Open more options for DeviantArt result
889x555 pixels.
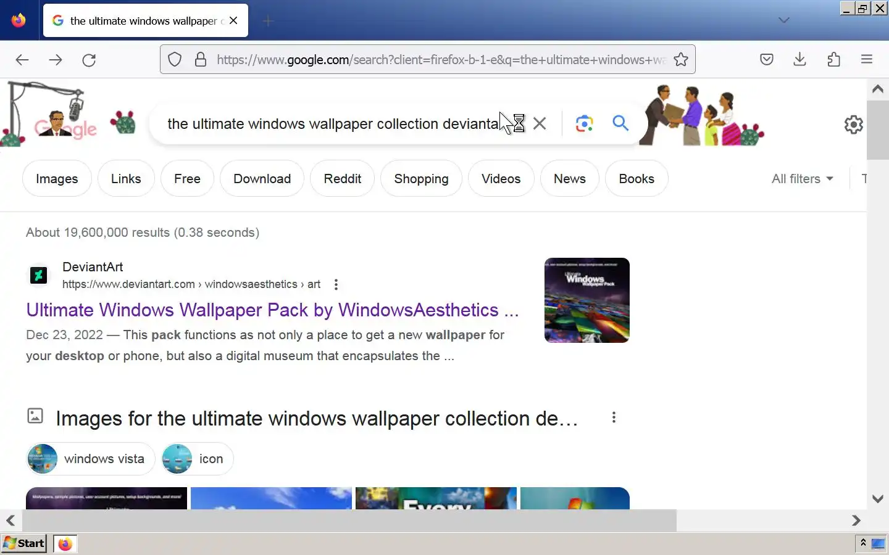(x=336, y=284)
